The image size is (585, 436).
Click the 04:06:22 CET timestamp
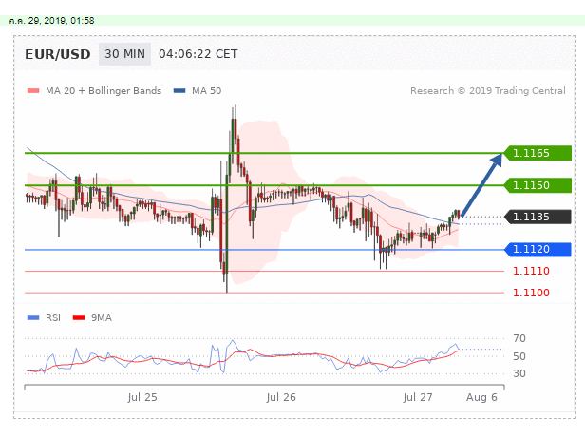click(x=198, y=54)
